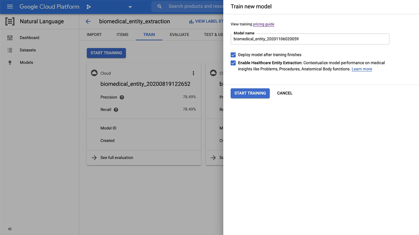Collapse the left sidebar panel
Screen dimensions: 419x235
click(x=10, y=229)
